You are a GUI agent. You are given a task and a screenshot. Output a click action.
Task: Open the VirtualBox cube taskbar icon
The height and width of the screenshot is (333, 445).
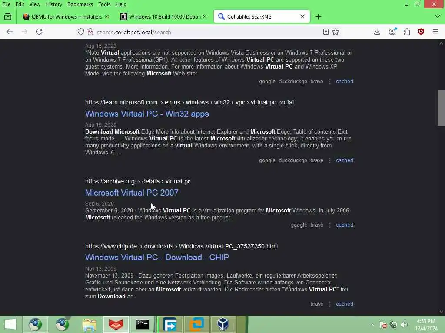[x=223, y=324]
